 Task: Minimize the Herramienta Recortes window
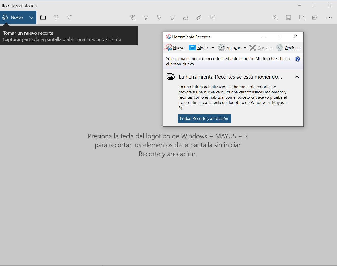click(x=264, y=37)
